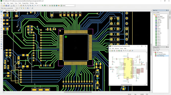The width and height of the screenshot is (171, 95).
Task: Click the Cut scissors icon in schematic window
Action: [x=117, y=51]
